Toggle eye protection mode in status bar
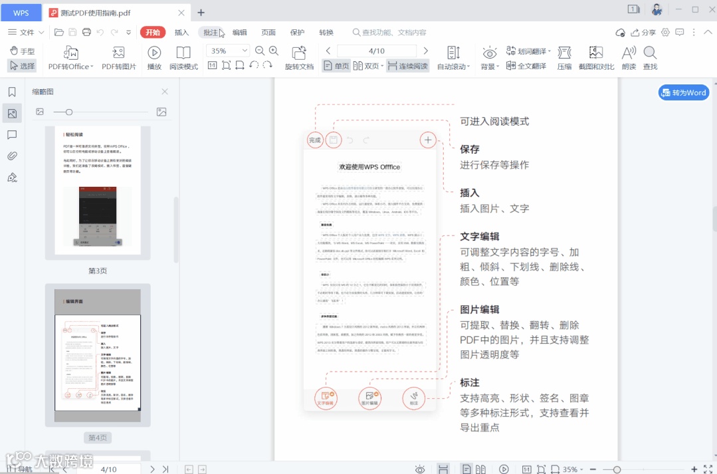The image size is (717, 474). tap(420, 469)
